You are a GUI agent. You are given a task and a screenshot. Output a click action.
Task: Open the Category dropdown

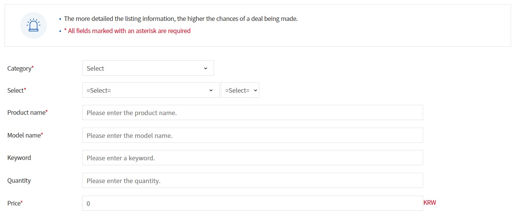pos(148,68)
